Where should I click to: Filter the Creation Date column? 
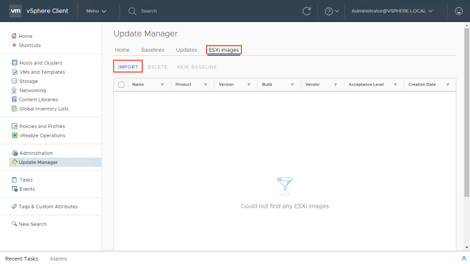(448, 85)
